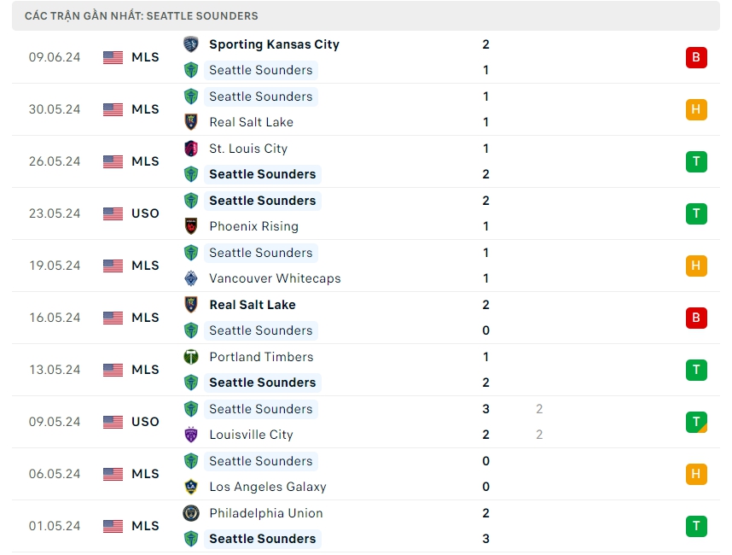Click the green T badge for 09.05.24 match
Image resolution: width=732 pixels, height=555 pixels.
(x=696, y=422)
